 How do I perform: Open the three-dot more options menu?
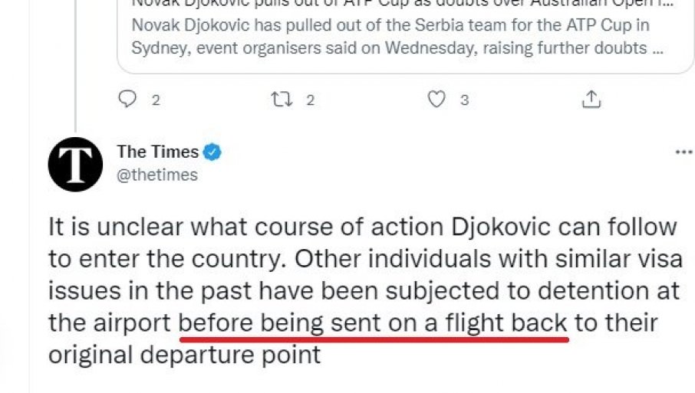click(x=683, y=152)
